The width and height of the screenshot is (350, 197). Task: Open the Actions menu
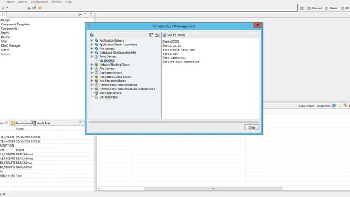(22, 2)
